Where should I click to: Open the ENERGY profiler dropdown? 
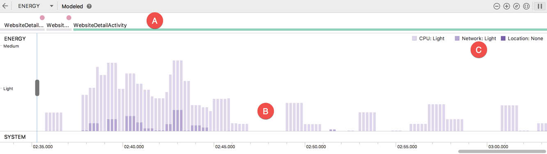(35, 6)
